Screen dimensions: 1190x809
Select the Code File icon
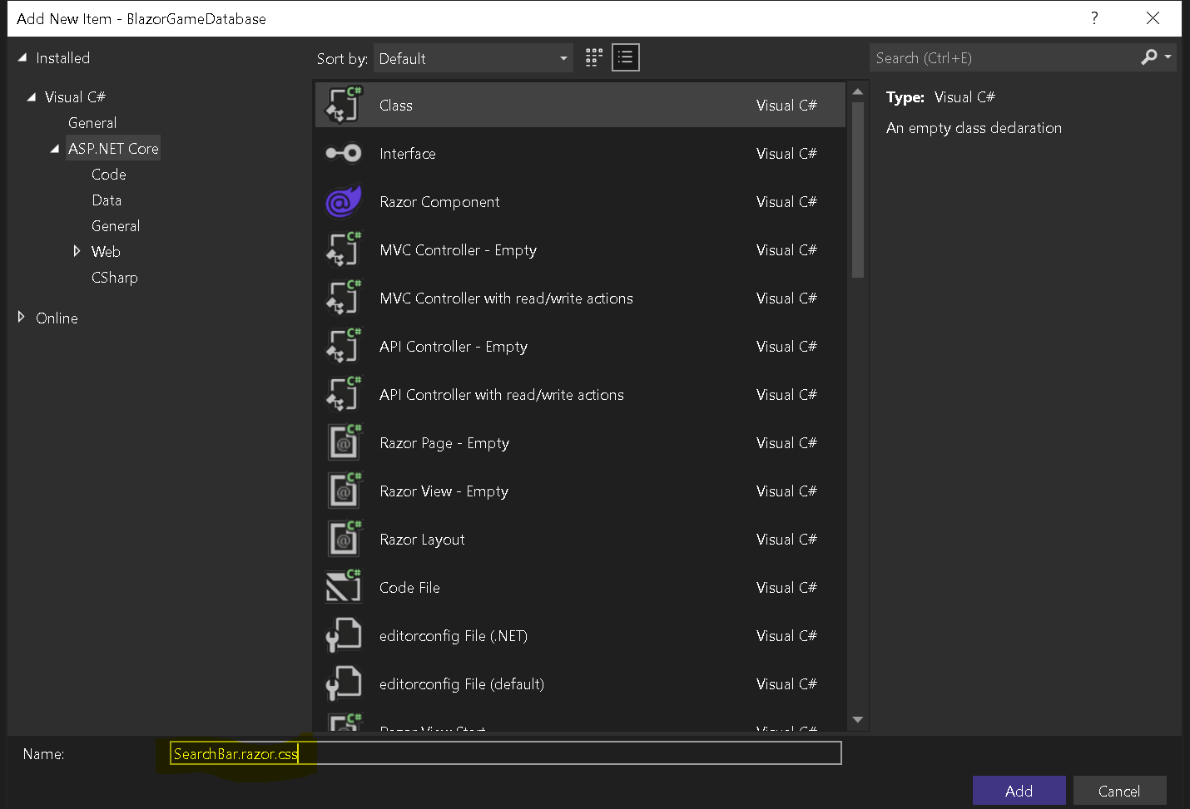point(343,587)
